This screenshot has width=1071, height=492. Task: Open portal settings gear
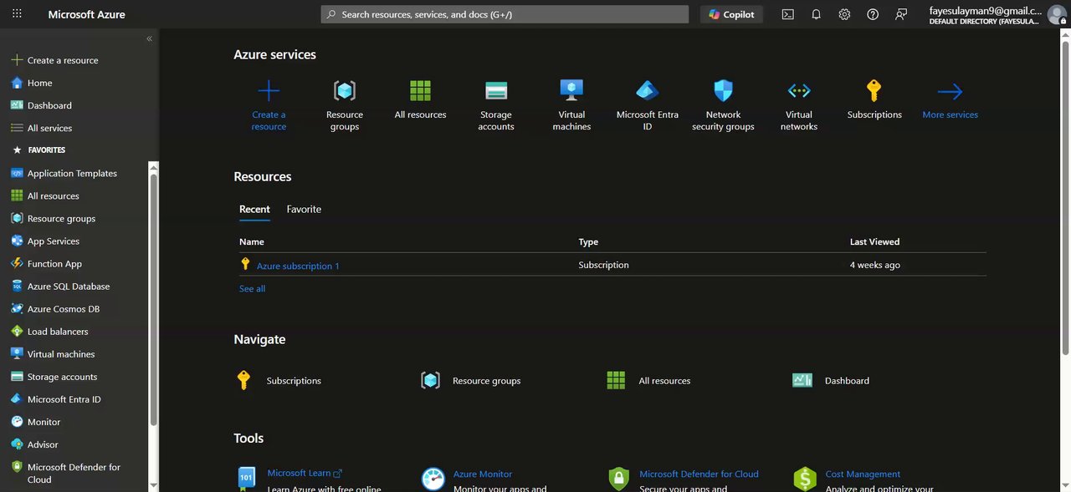point(844,14)
